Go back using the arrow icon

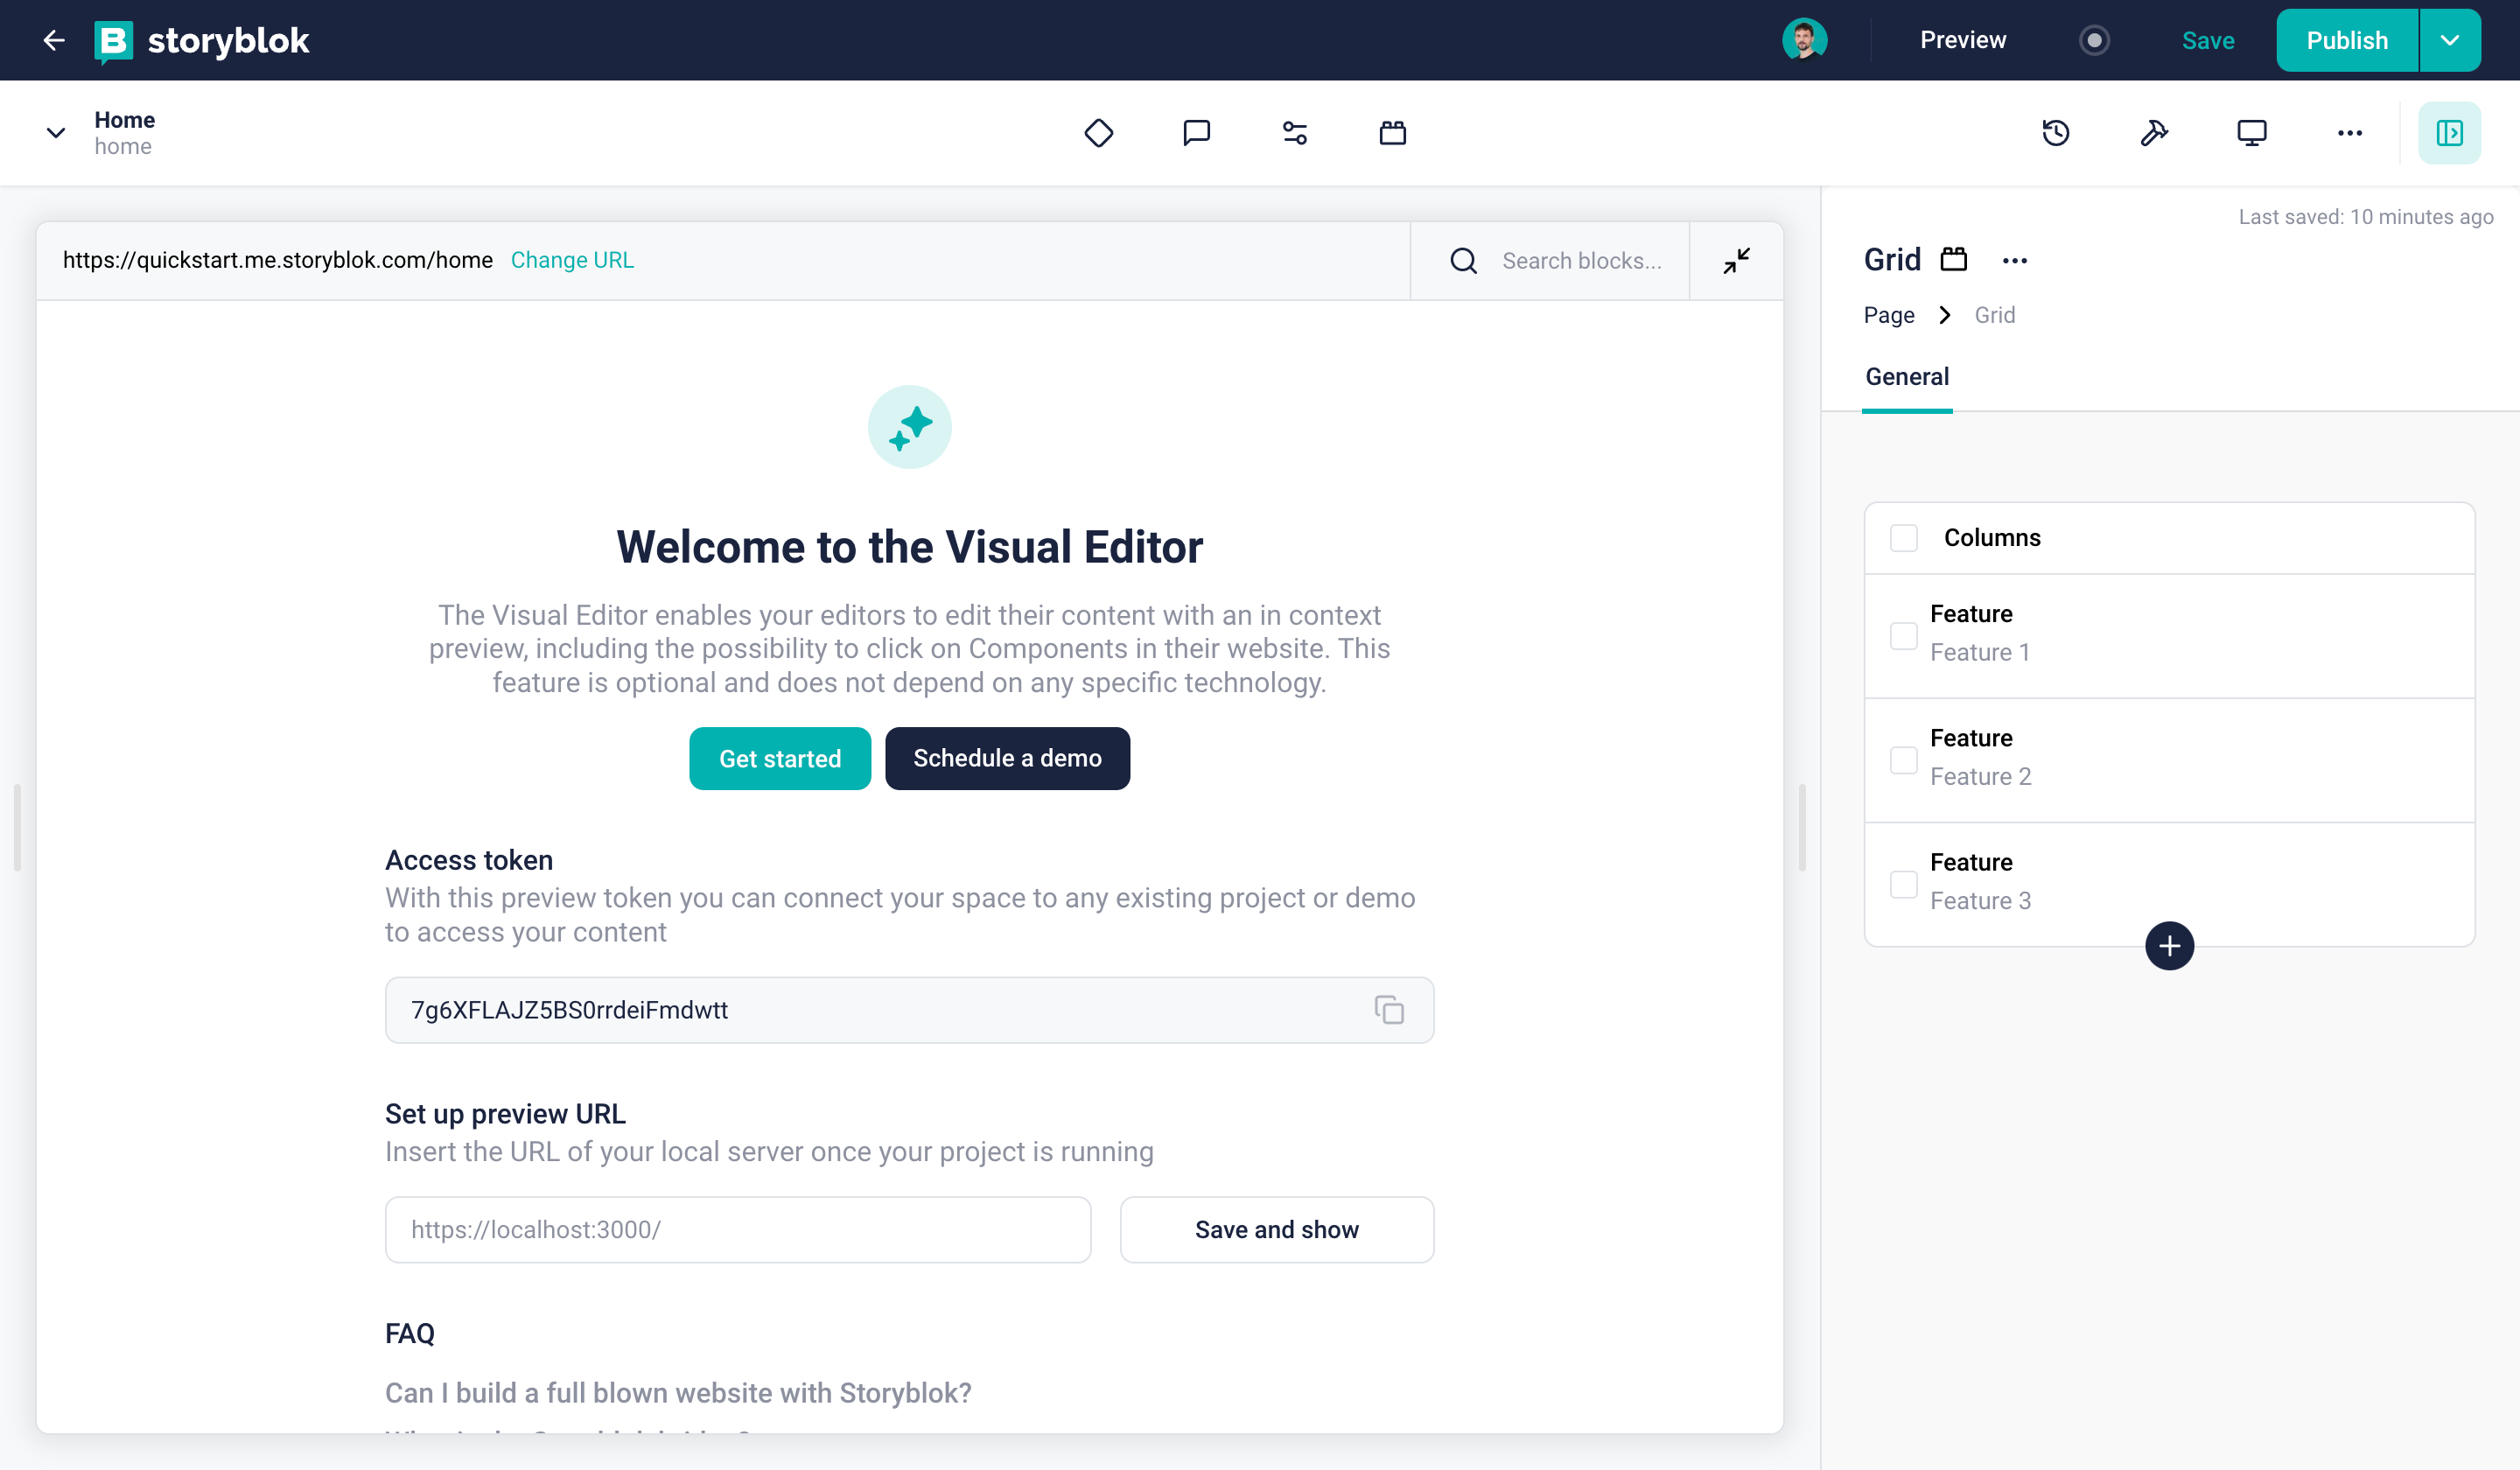pyautogui.click(x=54, y=40)
